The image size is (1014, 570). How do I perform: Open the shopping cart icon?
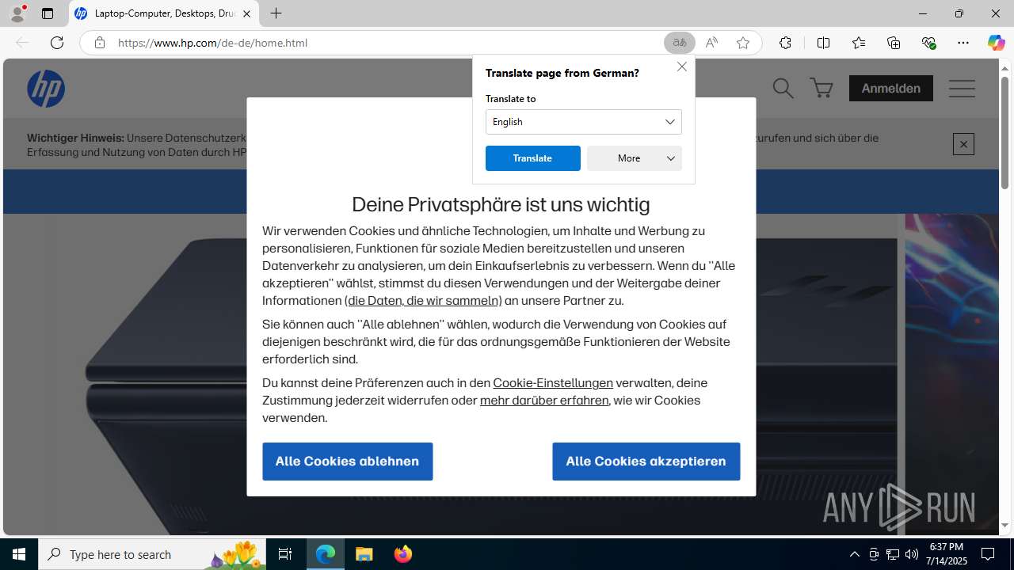tap(821, 88)
